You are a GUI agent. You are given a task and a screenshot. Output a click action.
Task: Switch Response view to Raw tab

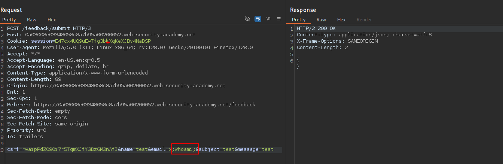pyautogui.click(x=321, y=19)
